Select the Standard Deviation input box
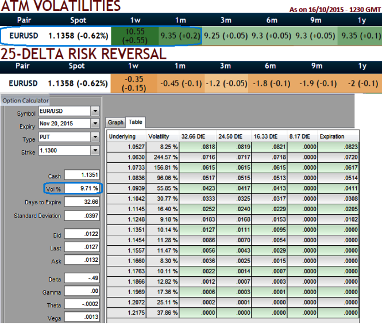The height and width of the screenshot is (324, 382). [83, 216]
